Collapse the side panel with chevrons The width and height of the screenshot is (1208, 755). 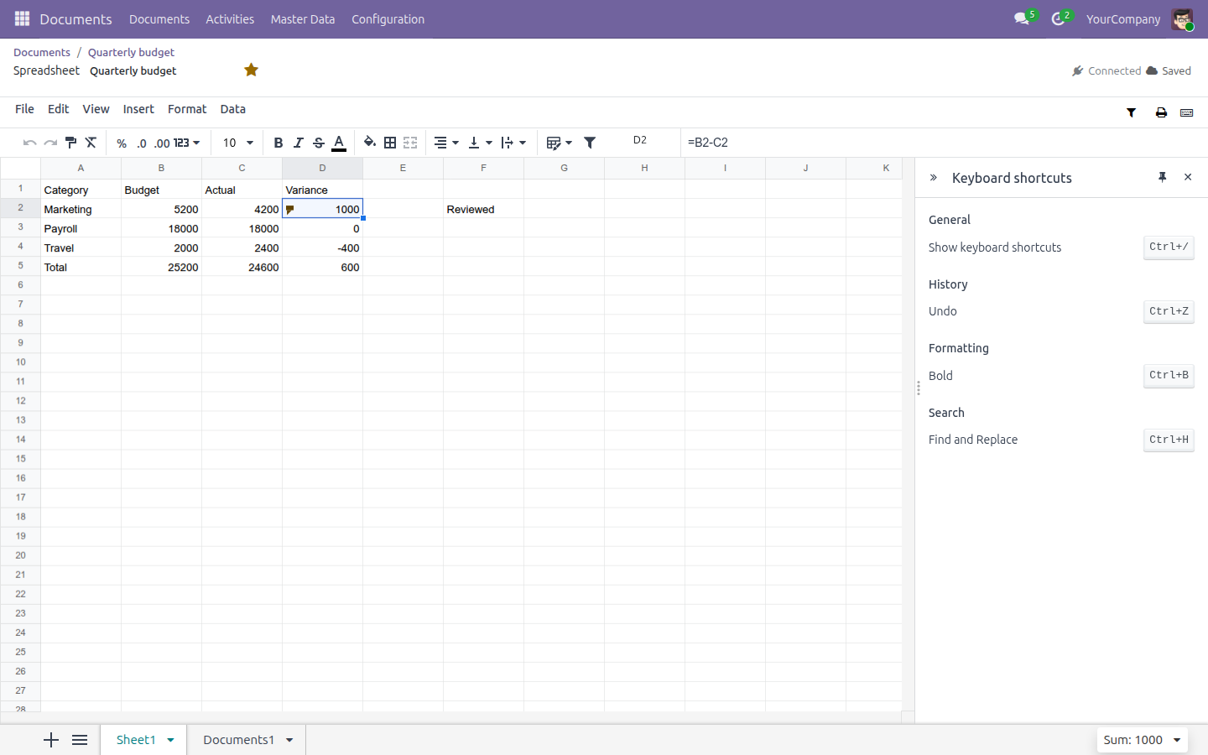coord(933,178)
